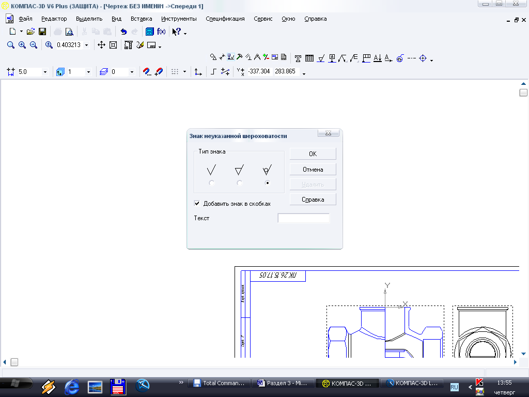The image size is (529, 397).
Task: Open the coordinates toolbar overflow arrow
Action: click(x=304, y=73)
